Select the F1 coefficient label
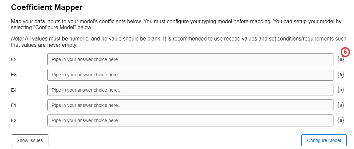This screenshot has height=149, width=354. [x=14, y=106]
